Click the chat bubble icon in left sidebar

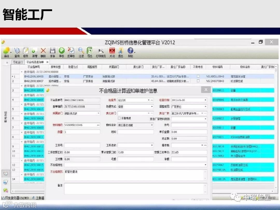click(6, 191)
